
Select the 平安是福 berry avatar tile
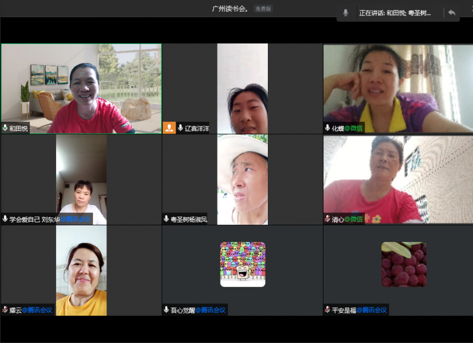404,264
